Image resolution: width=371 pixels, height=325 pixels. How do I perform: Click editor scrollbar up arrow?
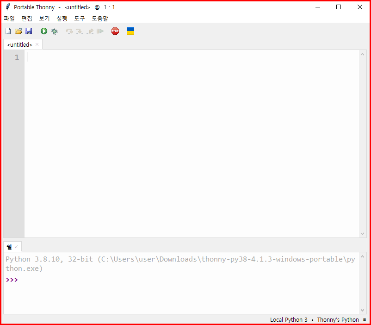coord(362,54)
